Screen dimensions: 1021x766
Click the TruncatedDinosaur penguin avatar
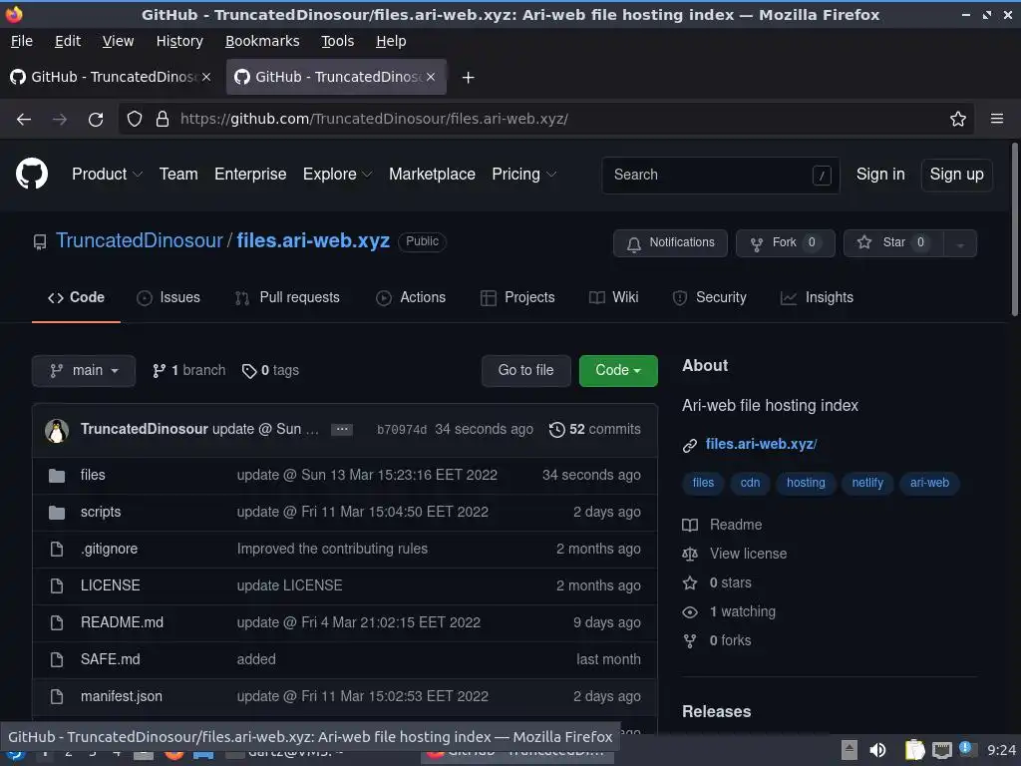point(57,430)
